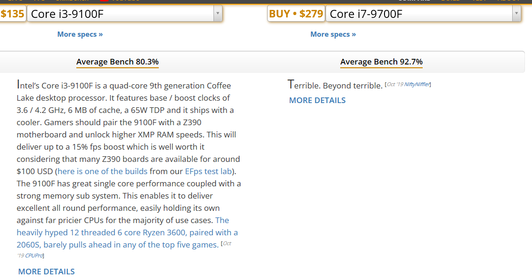The width and height of the screenshot is (532, 280).
Task: Select the Average Bench 80.3% heading
Action: click(x=117, y=62)
